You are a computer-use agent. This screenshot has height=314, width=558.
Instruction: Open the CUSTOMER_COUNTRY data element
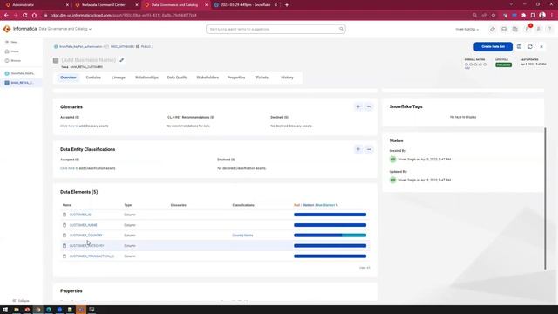point(85,235)
